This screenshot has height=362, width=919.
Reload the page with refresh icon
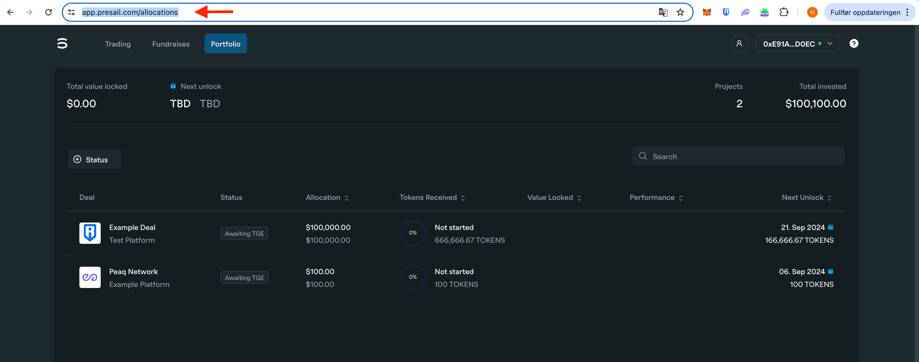48,13
